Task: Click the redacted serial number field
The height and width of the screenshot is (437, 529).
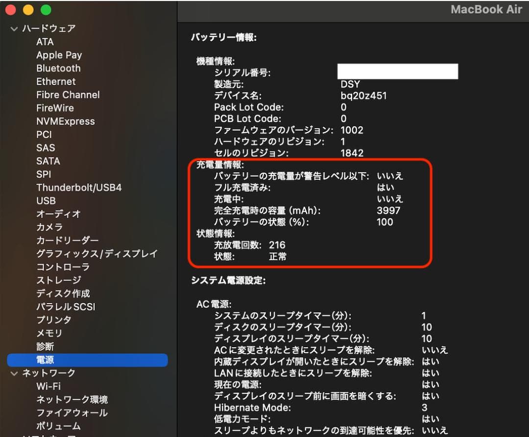Action: 397,72
